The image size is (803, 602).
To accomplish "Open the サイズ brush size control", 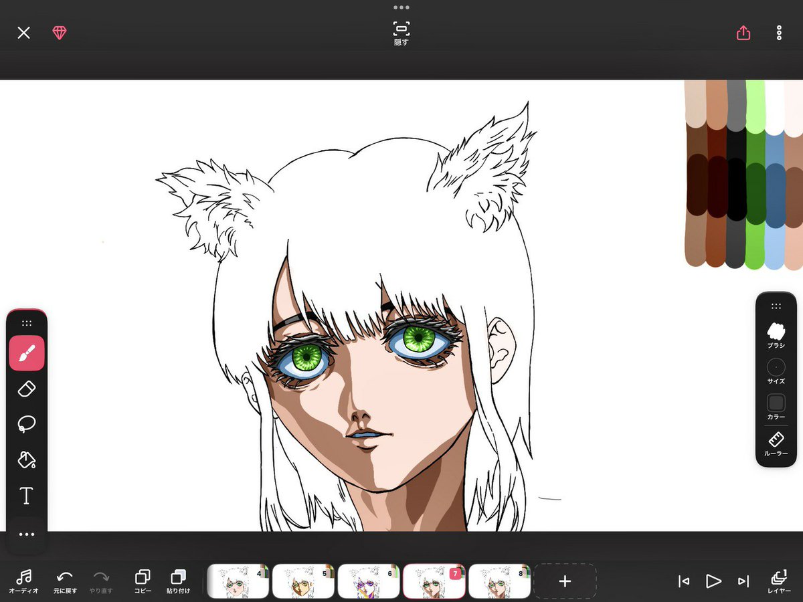I will click(x=776, y=371).
